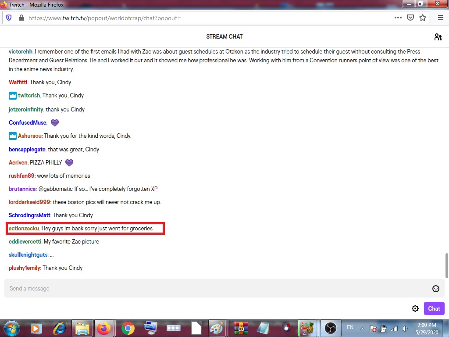Click username ConfusedMuse

click(28, 123)
